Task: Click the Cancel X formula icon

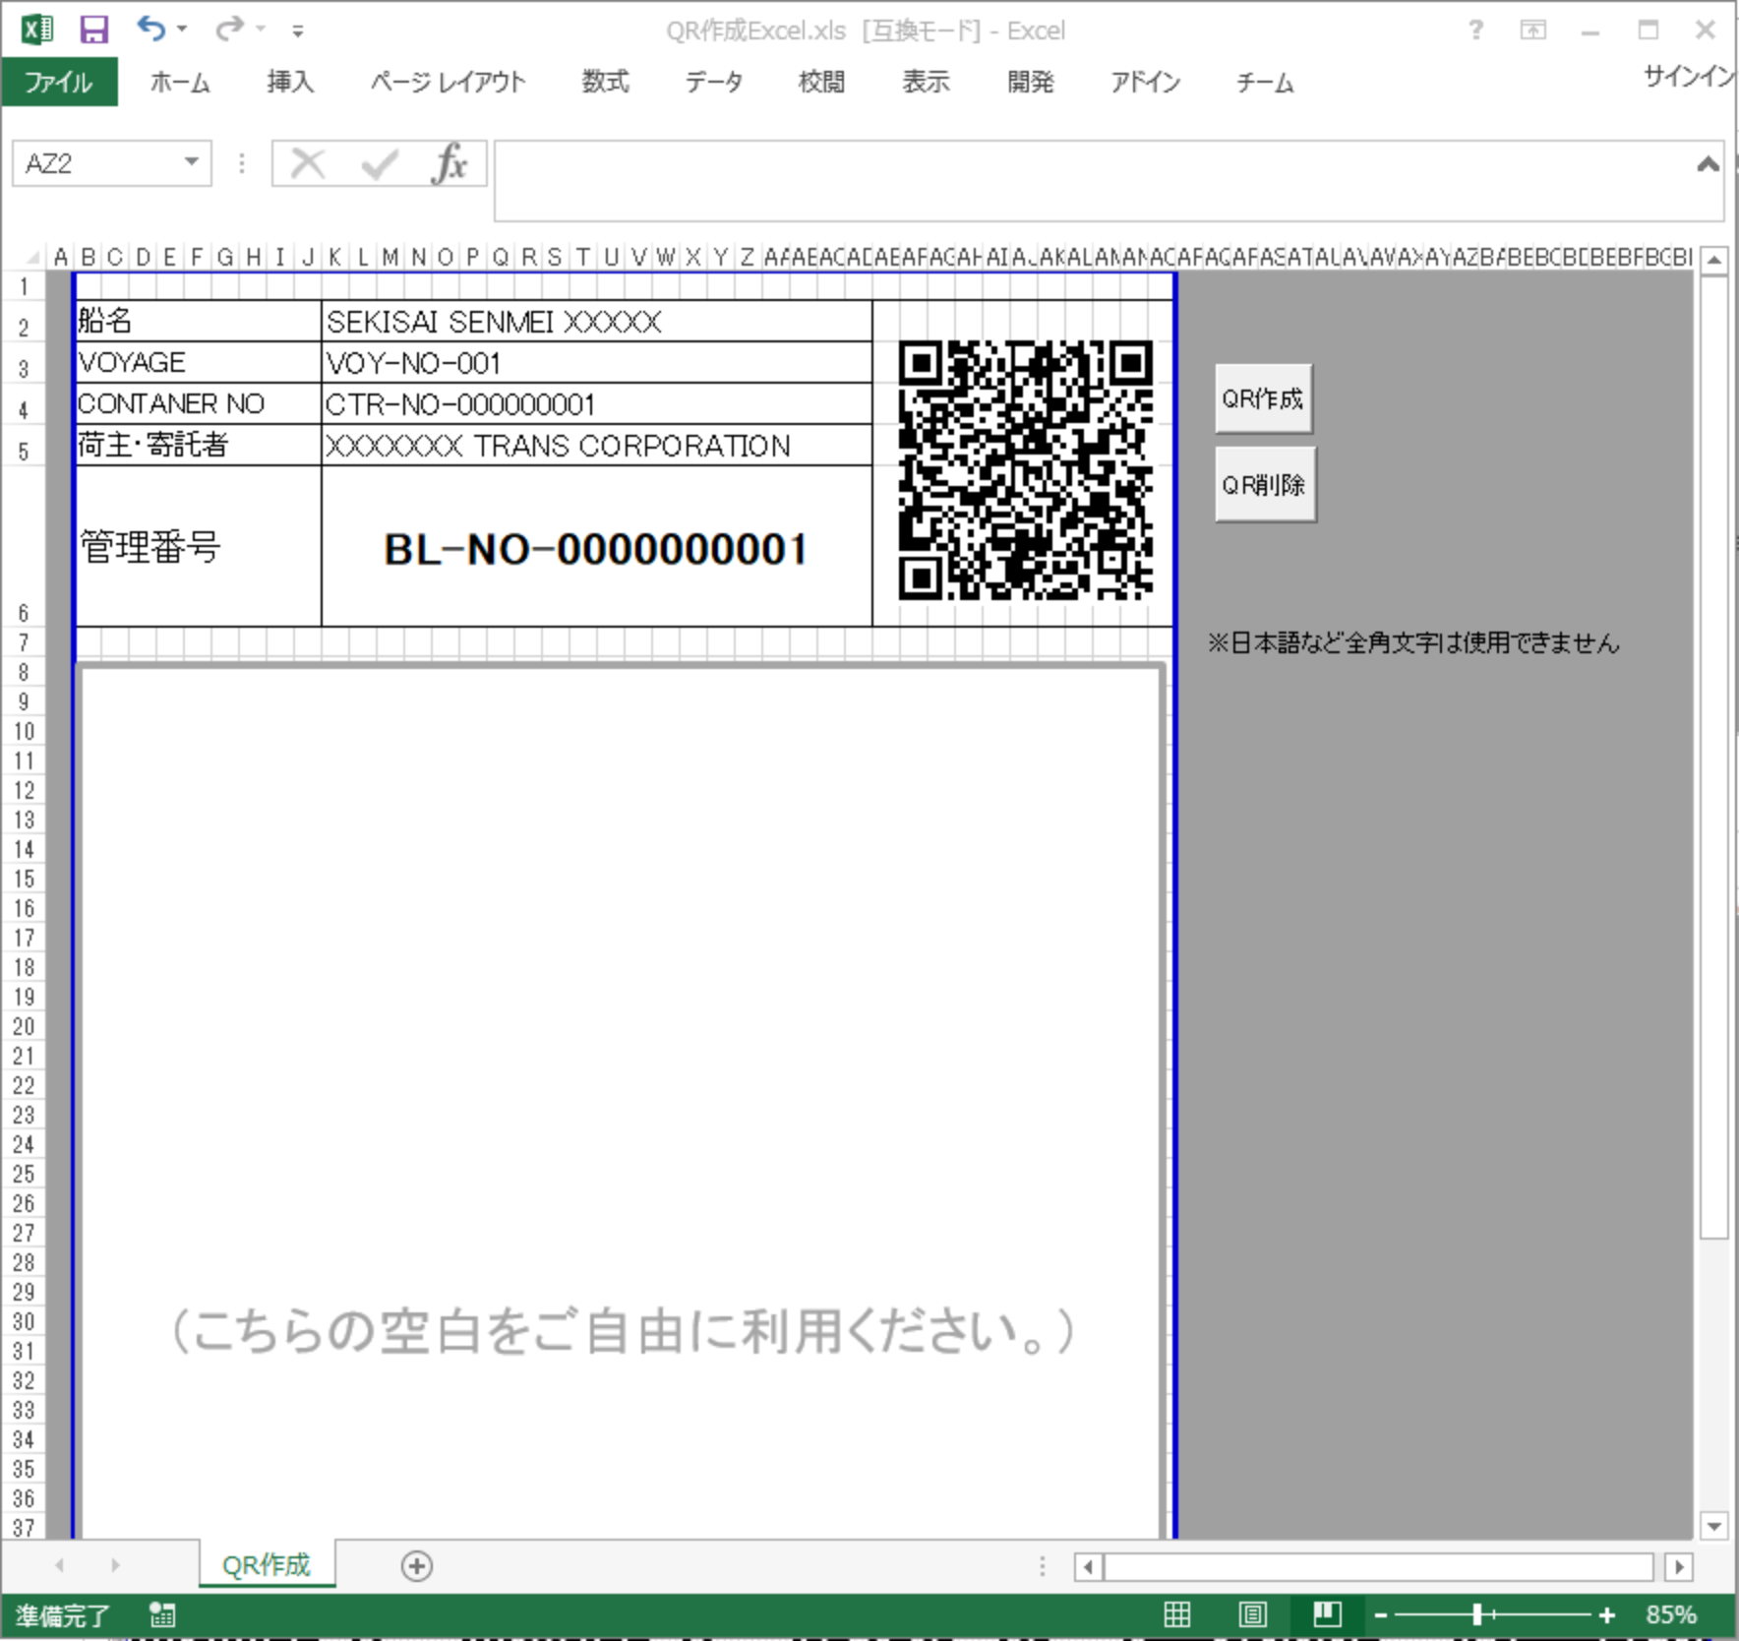Action: click(308, 163)
